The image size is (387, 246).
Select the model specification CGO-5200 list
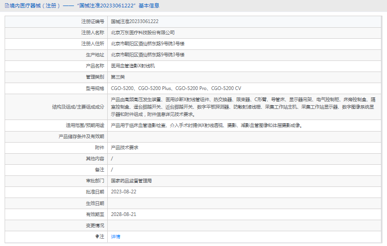176,89
